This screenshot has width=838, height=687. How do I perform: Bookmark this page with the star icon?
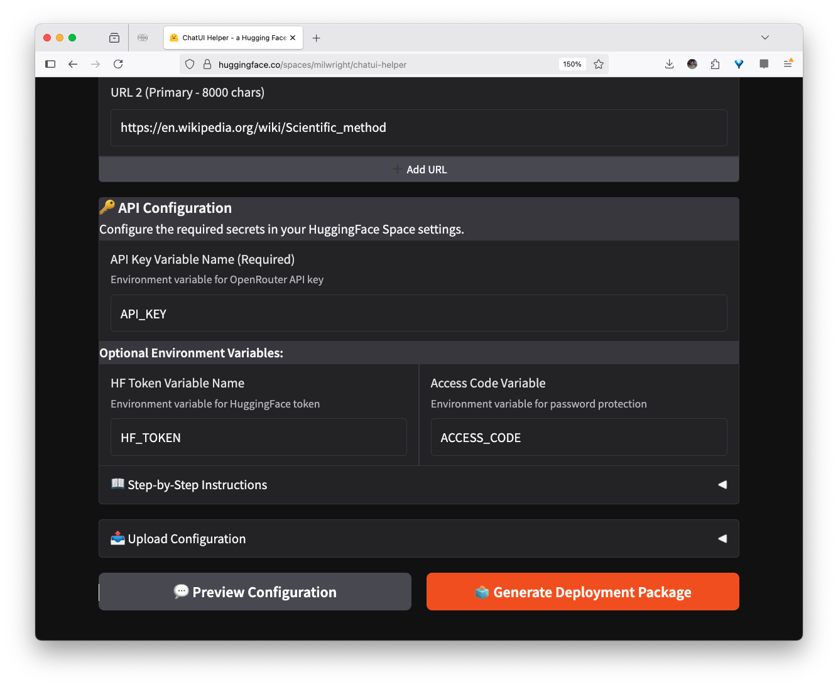(599, 64)
